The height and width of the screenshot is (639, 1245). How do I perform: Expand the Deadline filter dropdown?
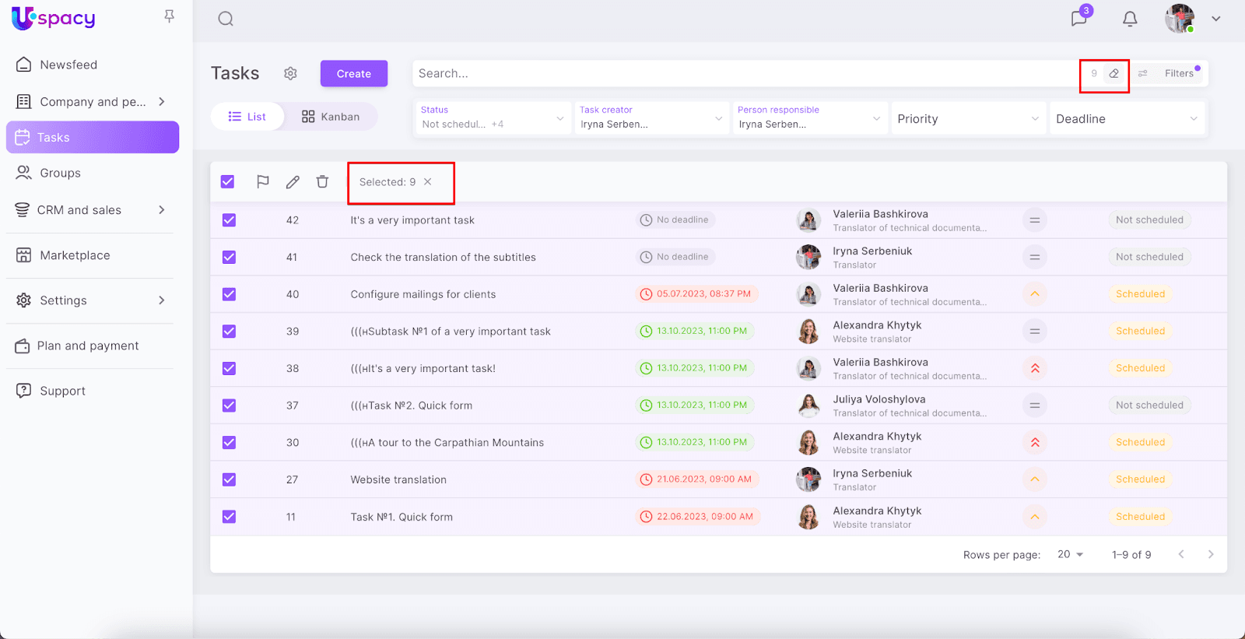(x=1126, y=119)
